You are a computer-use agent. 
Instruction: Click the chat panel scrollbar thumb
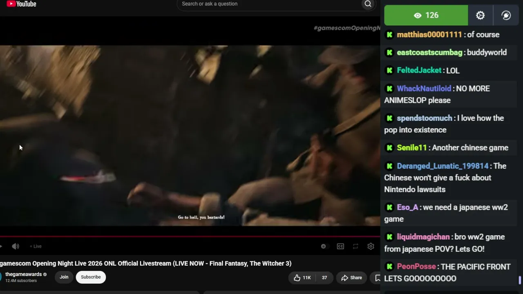coord(520,281)
